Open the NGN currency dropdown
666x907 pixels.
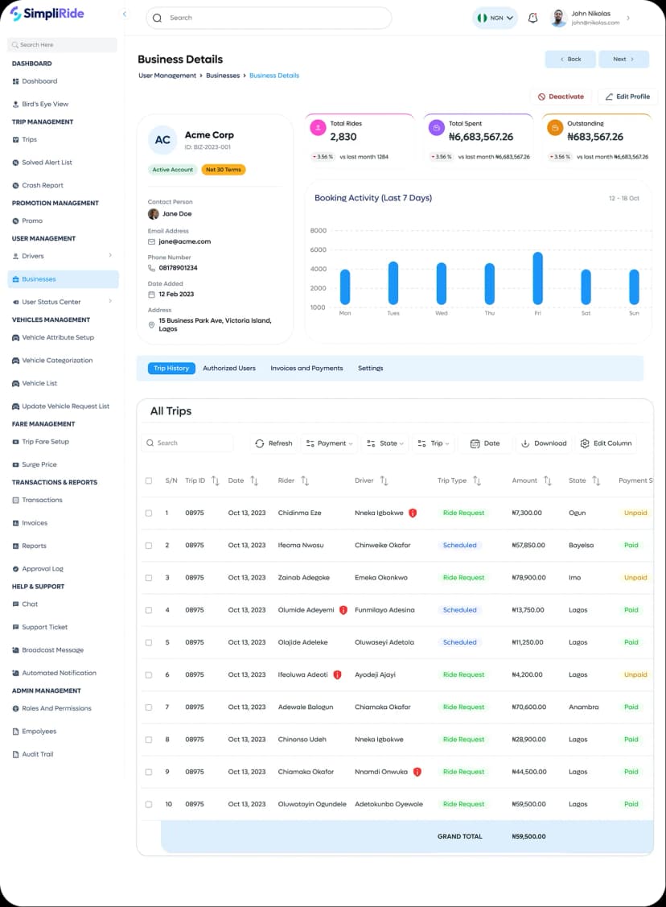495,18
